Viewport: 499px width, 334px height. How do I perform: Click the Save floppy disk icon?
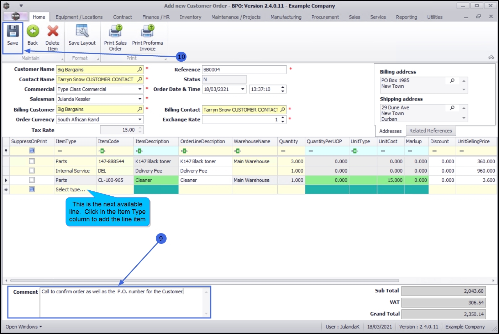pyautogui.click(x=12, y=31)
